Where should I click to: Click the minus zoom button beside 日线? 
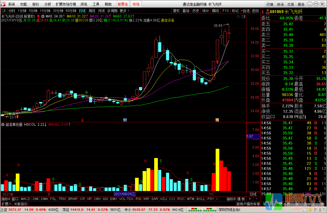(257, 199)
